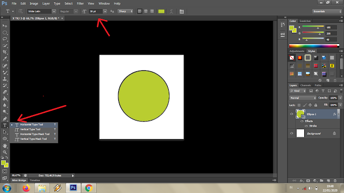Toggle Quick Mask mode
Screen dimensions: 344x193
(5, 172)
